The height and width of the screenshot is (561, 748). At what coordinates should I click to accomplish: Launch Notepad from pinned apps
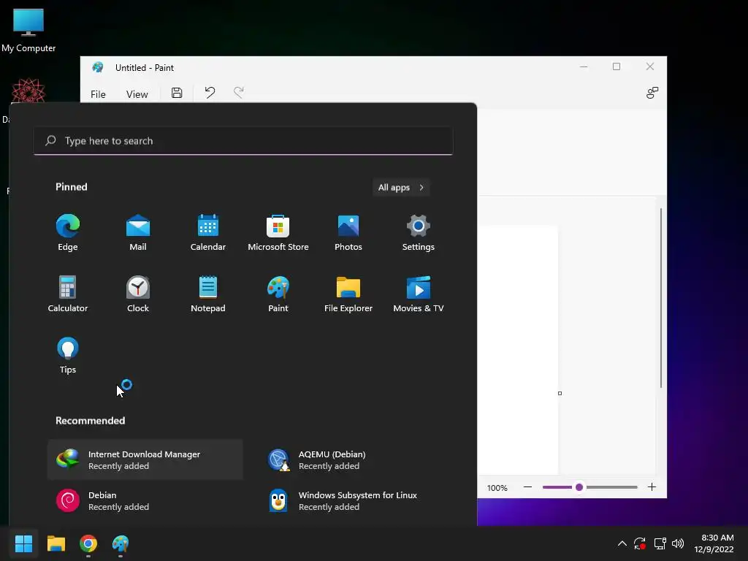coord(208,294)
